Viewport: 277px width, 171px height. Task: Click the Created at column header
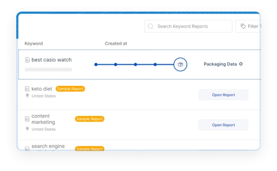point(116,43)
